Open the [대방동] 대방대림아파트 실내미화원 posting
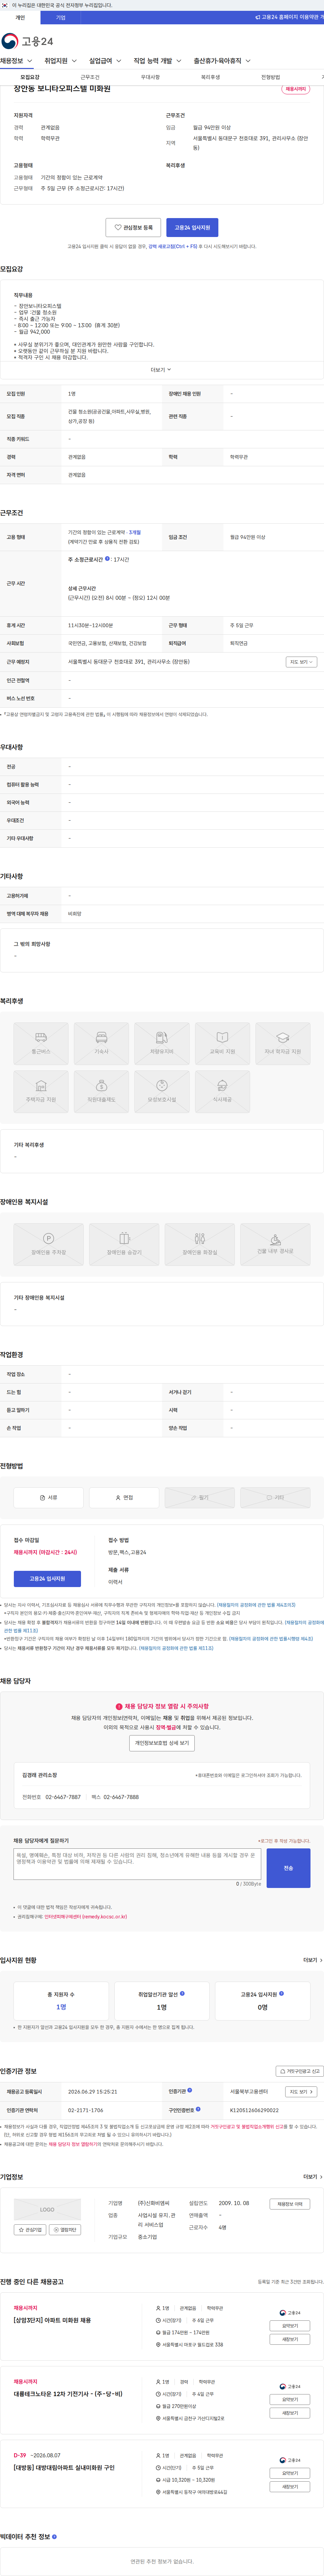Viewport: 324px width, 2576px height. (x=64, y=2468)
